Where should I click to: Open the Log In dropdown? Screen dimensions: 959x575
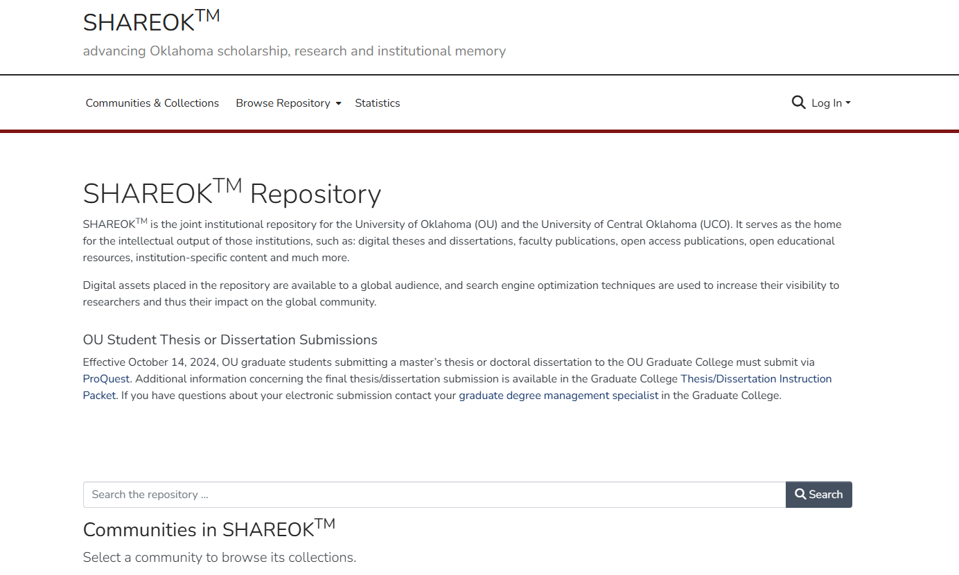click(x=831, y=103)
